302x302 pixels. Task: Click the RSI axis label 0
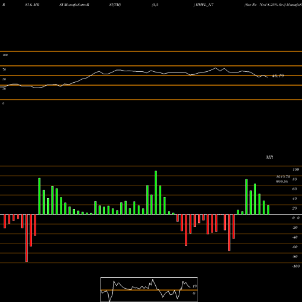point(3,103)
